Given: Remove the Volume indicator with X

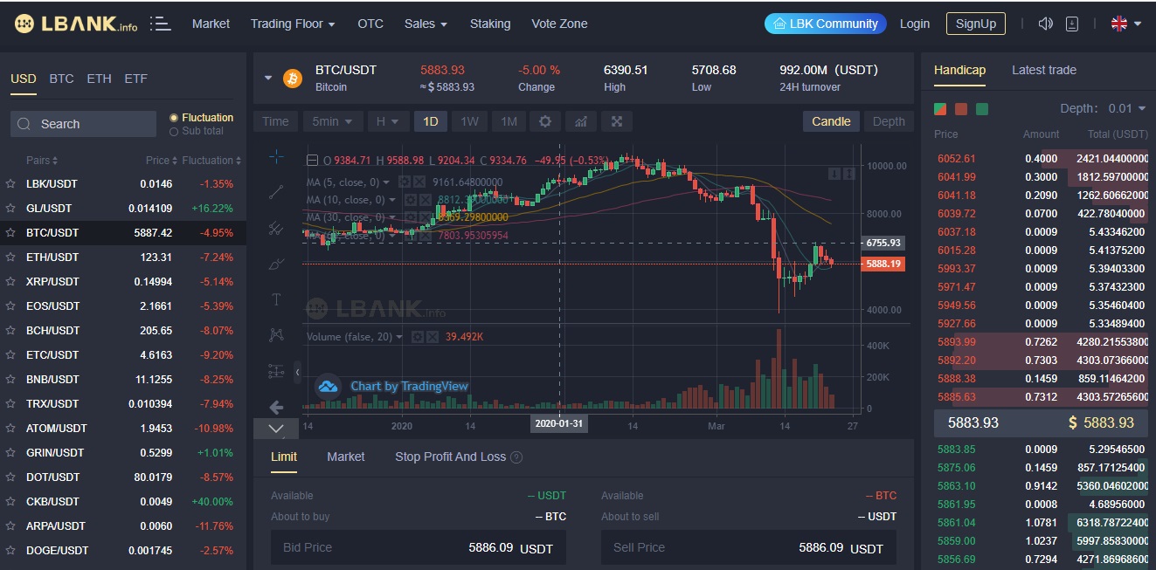Looking at the screenshot, I should pyautogui.click(x=432, y=337).
